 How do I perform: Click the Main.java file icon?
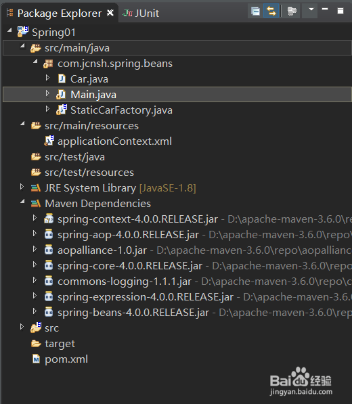[61, 94]
